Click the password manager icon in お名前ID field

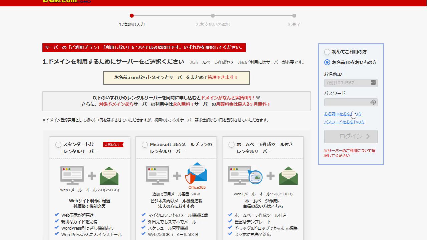coord(373,82)
